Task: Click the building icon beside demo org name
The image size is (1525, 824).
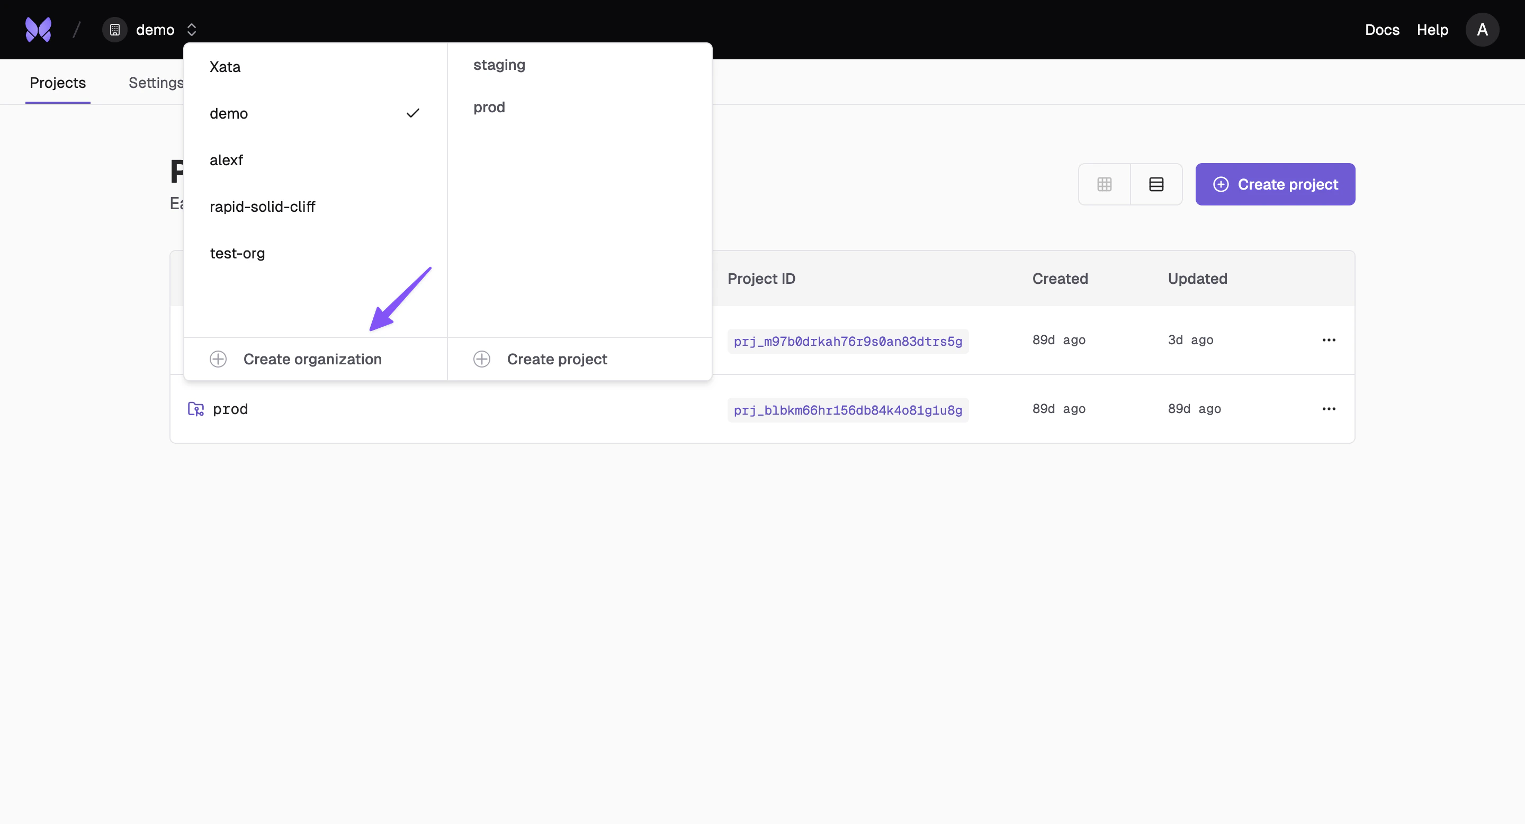Action: pos(114,29)
